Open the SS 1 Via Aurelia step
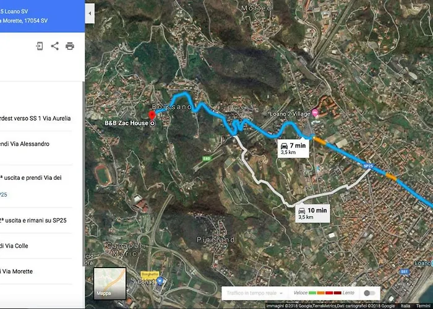This screenshot has width=433, height=309. [x=36, y=119]
